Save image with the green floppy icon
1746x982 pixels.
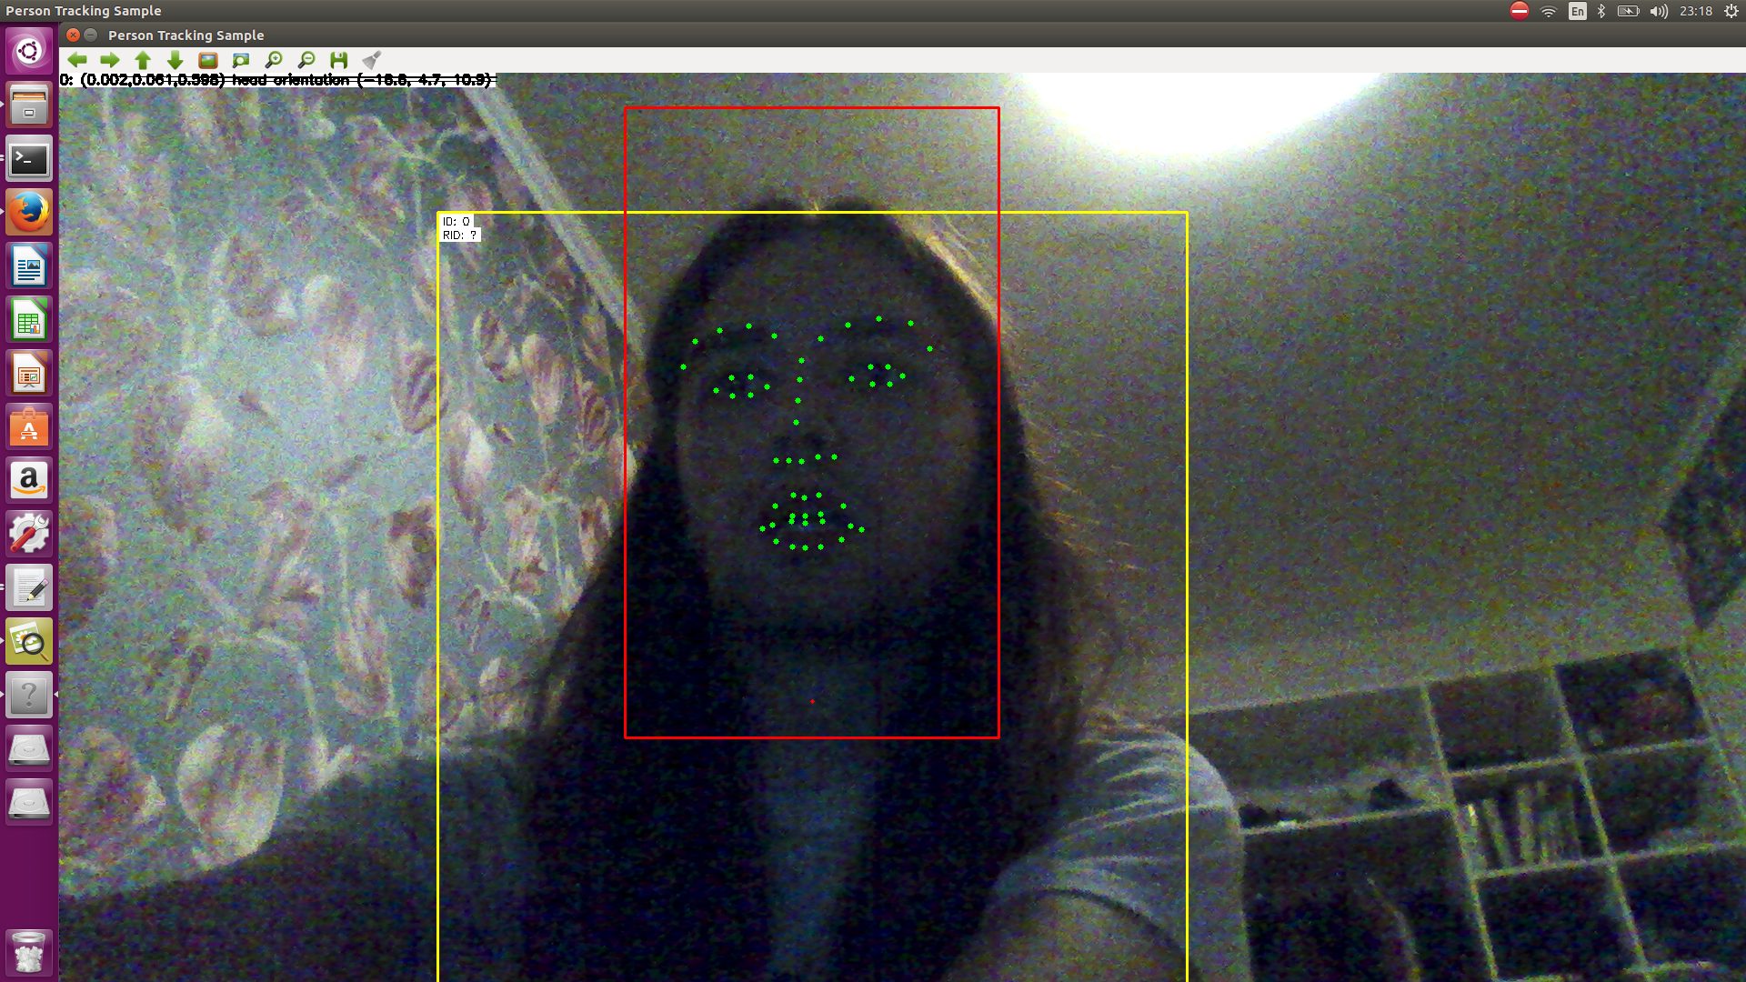339,60
